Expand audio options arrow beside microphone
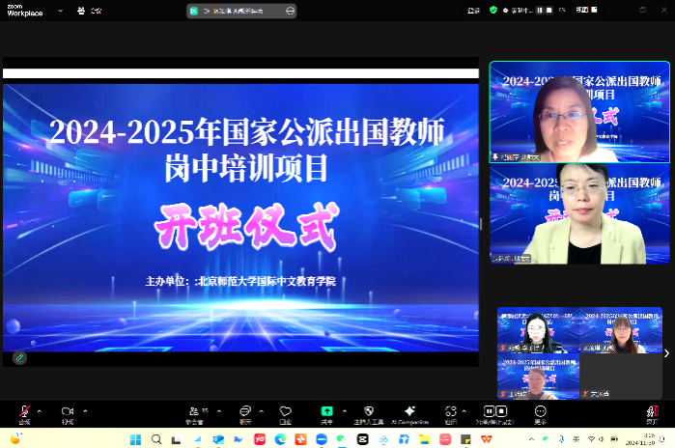 pyautogui.click(x=41, y=409)
